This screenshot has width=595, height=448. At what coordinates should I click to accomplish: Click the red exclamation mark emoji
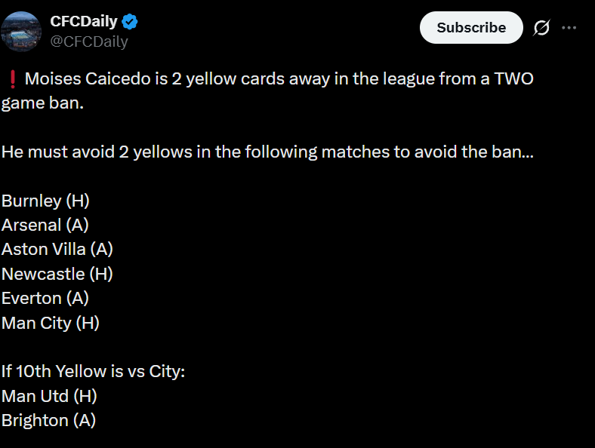13,78
